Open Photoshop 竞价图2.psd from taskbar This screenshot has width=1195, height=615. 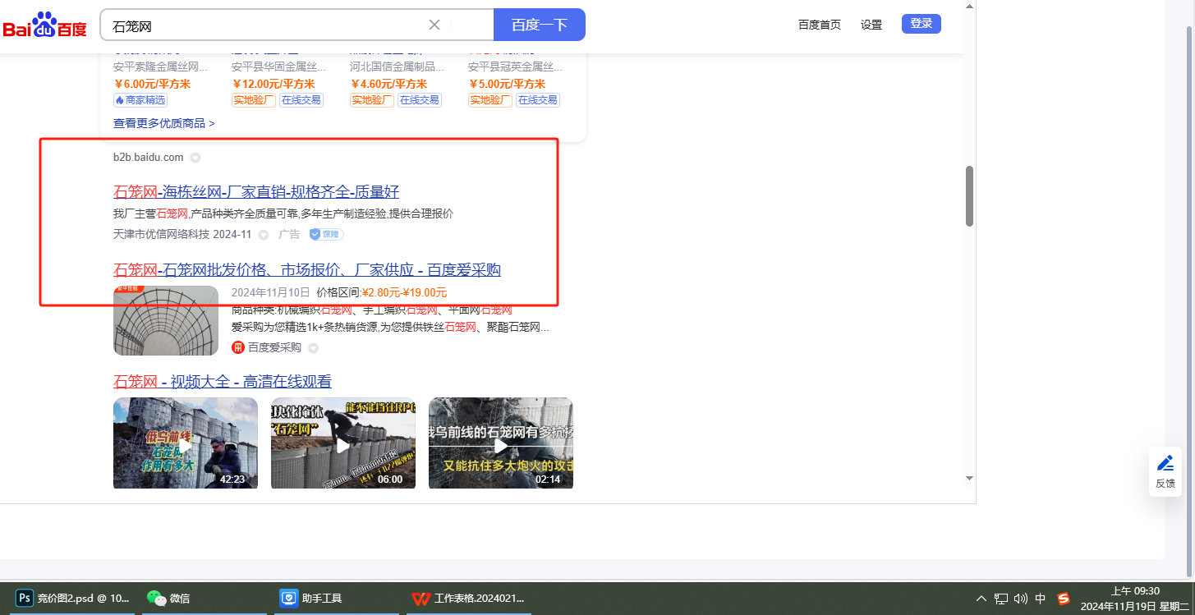(74, 599)
